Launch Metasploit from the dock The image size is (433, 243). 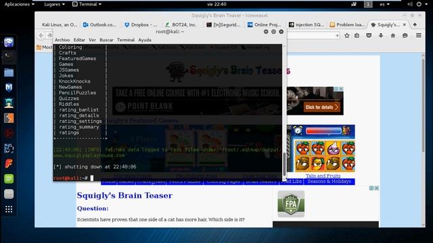9,88
